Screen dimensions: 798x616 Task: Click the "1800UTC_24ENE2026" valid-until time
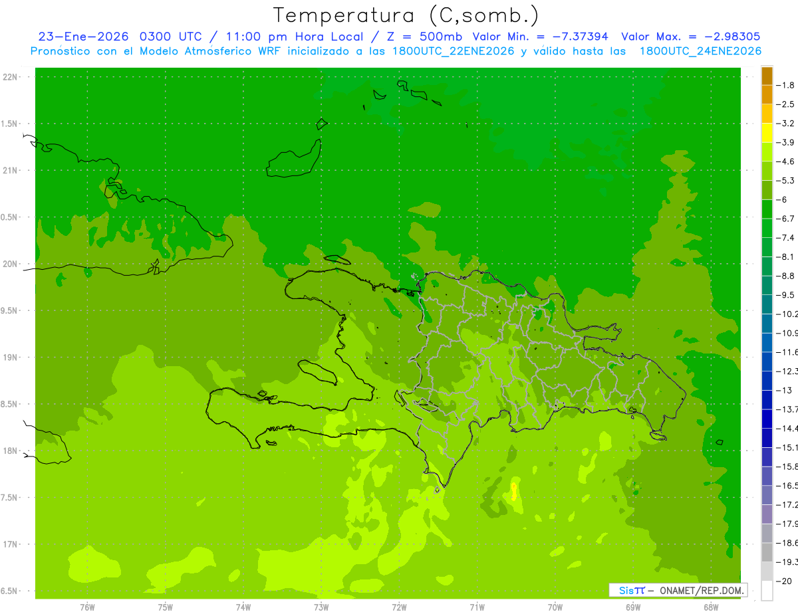coord(700,51)
